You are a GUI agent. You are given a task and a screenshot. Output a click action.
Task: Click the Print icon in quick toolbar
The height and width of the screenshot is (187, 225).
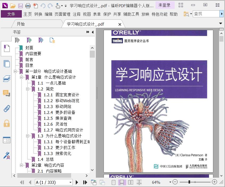coord(28,6)
